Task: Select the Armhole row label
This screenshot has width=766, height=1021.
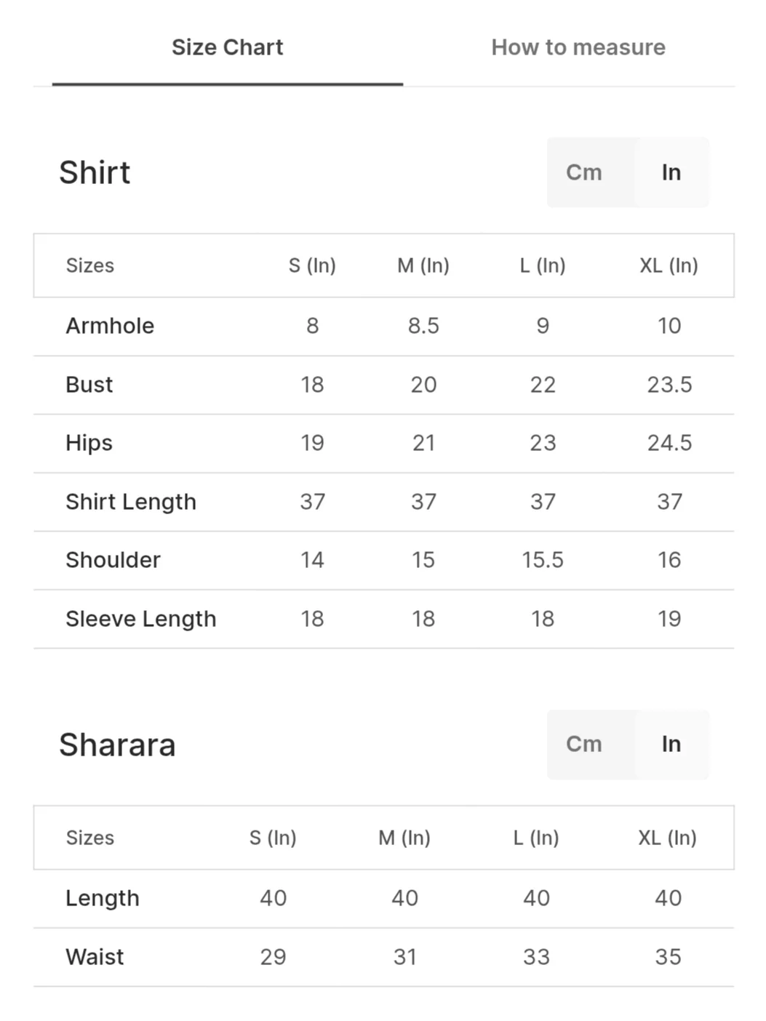Action: tap(110, 326)
